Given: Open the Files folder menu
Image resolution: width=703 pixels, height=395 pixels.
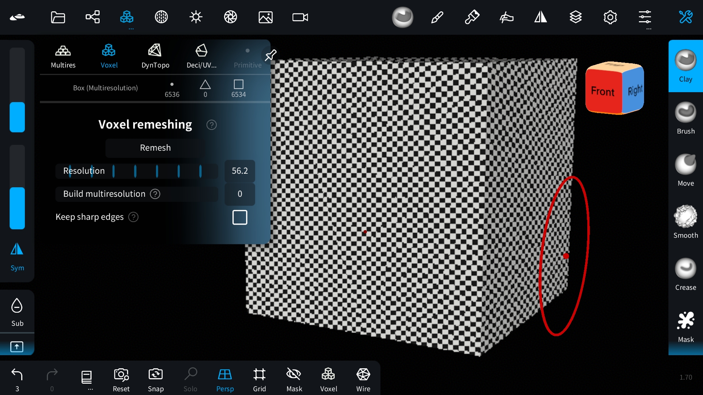Looking at the screenshot, I should (x=58, y=17).
